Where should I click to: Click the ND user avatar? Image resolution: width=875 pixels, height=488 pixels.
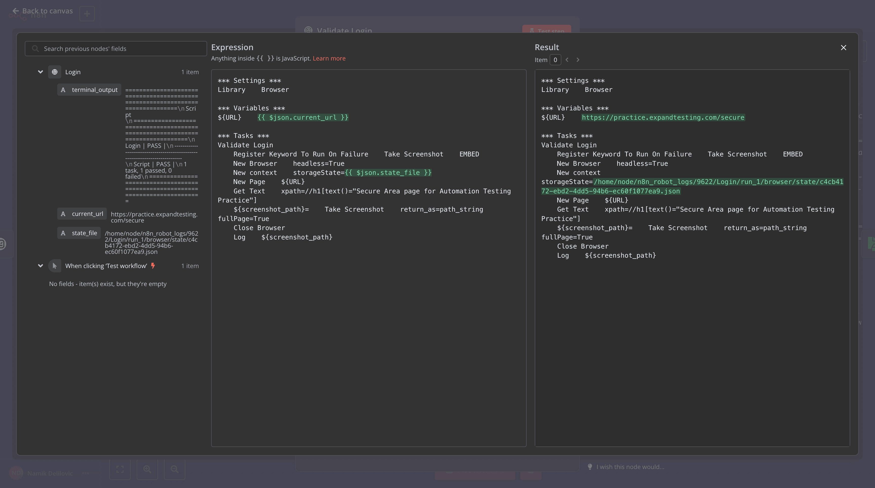click(16, 473)
